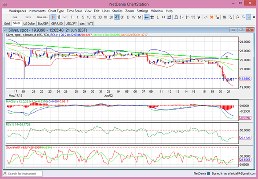Click the orange X delete line icon
258x179 pixels.
pyautogui.click(x=212, y=17)
